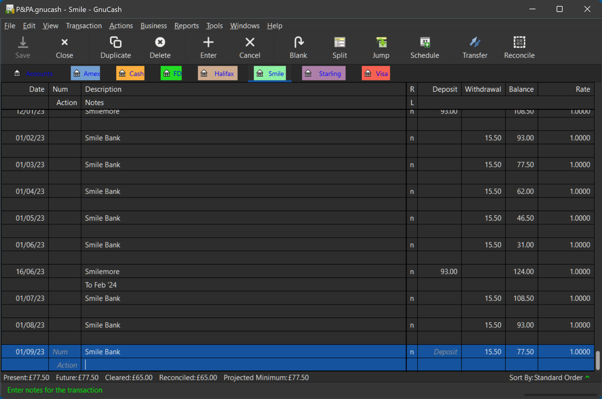Viewport: 602px width, 399px height.
Task: Switch to the Amex tab
Action: [85, 73]
